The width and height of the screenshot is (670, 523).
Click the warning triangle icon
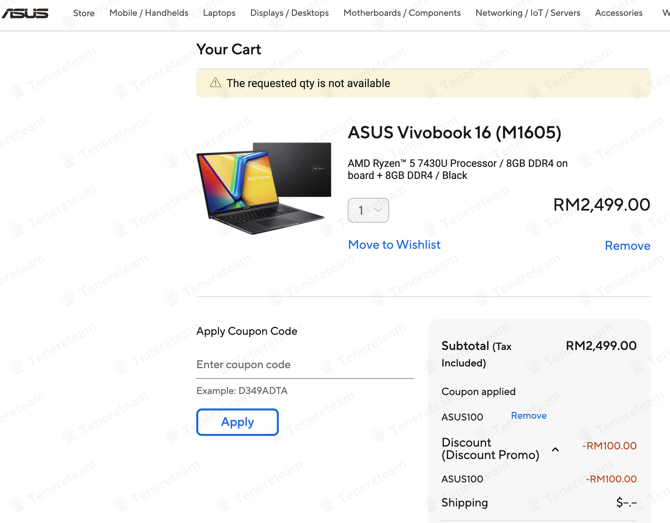point(215,83)
